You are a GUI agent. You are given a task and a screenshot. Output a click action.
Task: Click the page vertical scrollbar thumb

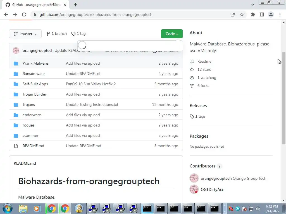pyautogui.click(x=283, y=98)
